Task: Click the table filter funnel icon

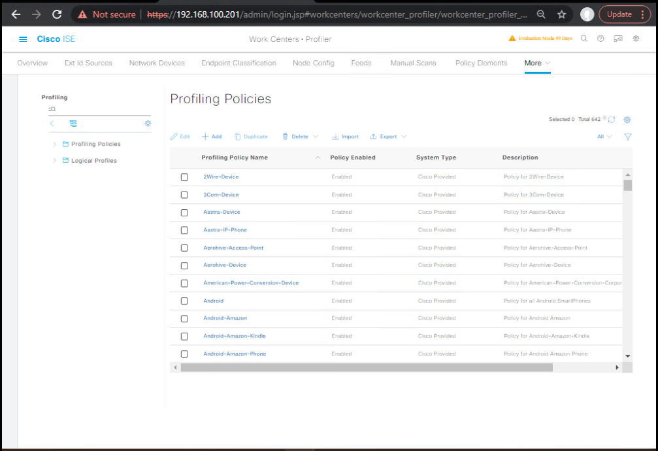Action: click(627, 137)
